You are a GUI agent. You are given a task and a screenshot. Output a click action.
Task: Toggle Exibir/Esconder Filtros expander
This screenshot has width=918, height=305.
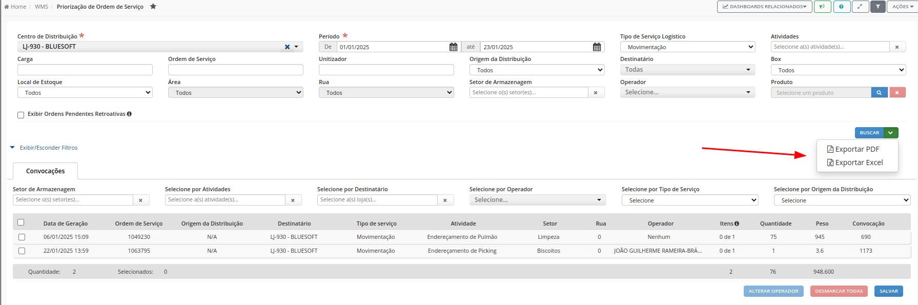44,148
